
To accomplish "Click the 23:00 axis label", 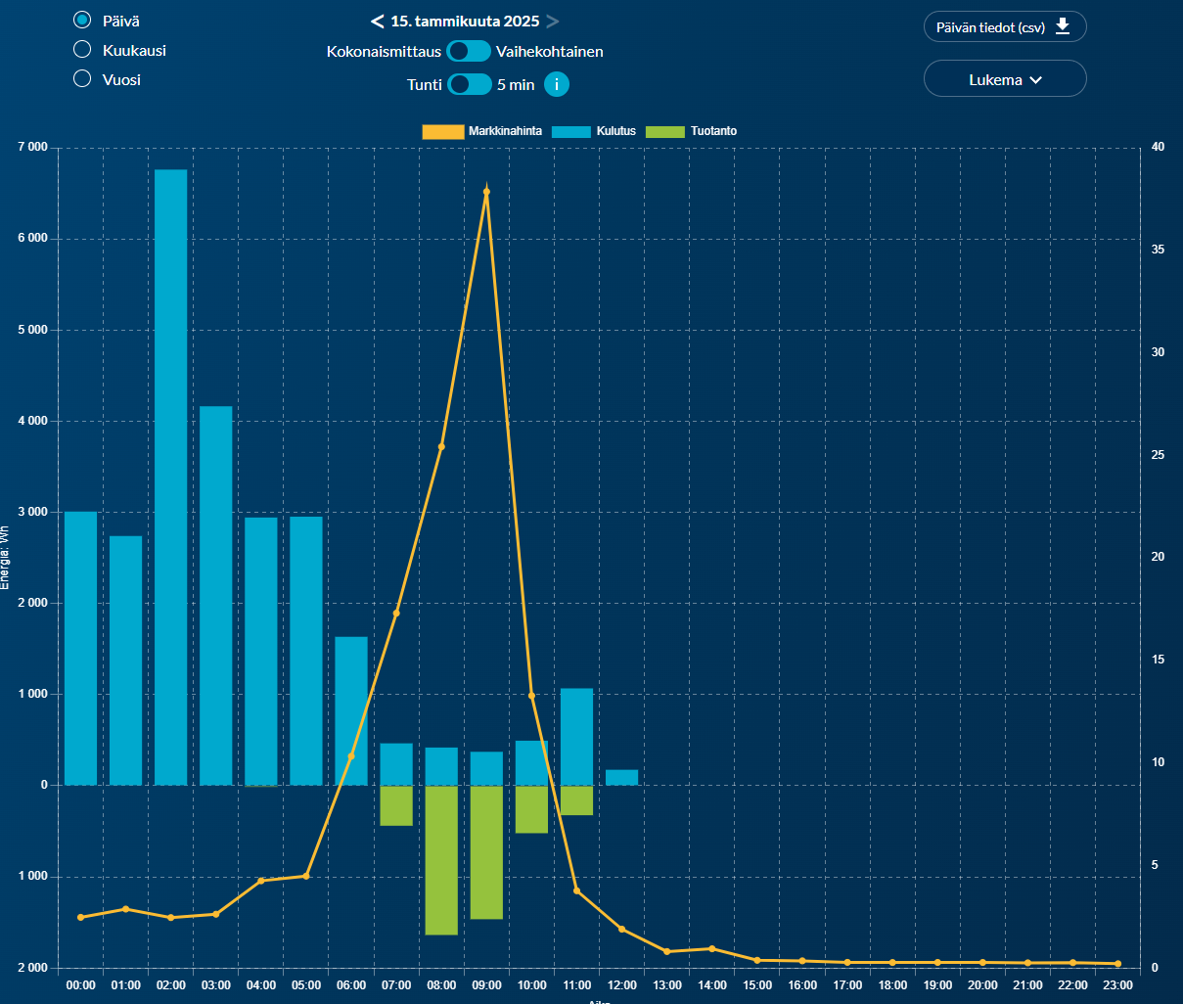I will click(x=1117, y=985).
